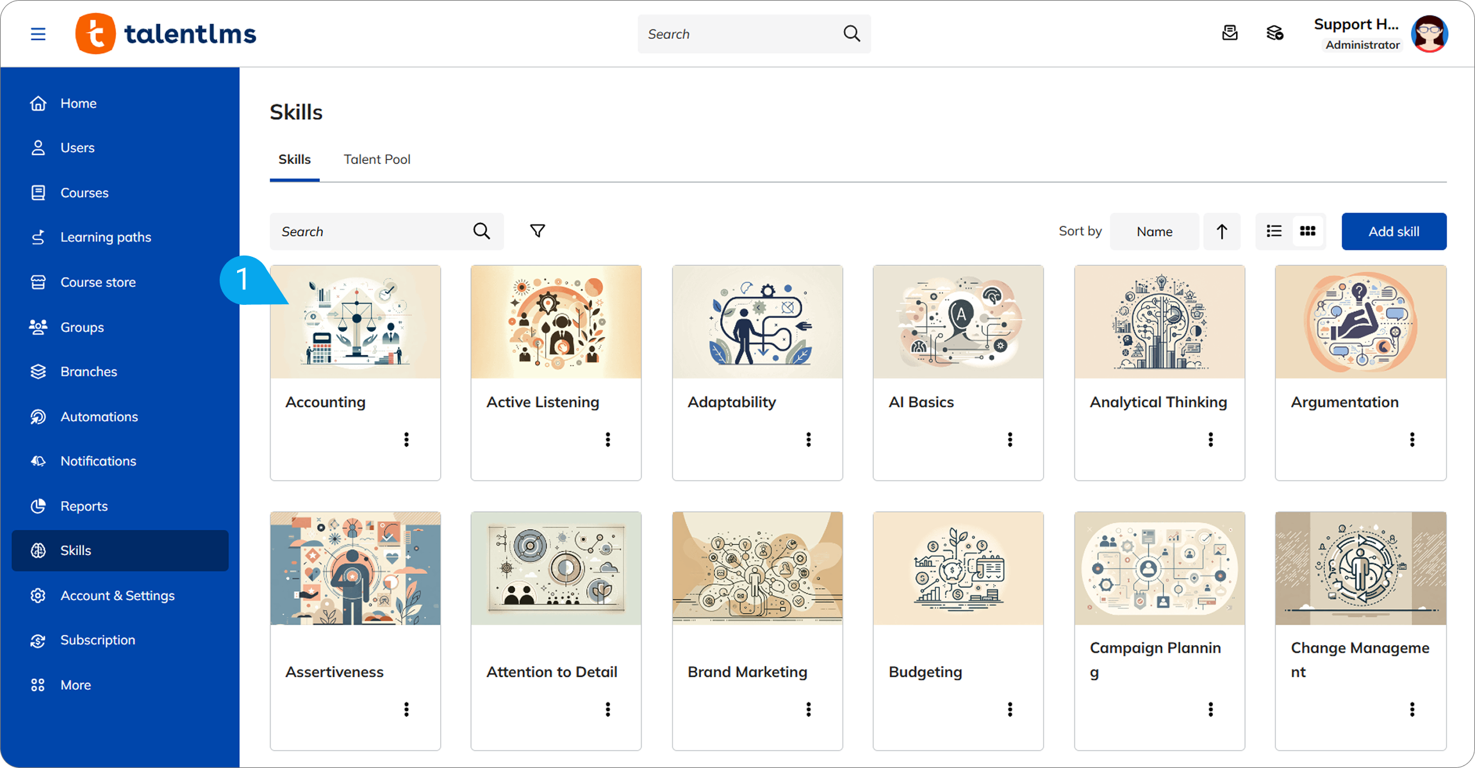This screenshot has width=1475, height=768.
Task: Open Reports from the sidebar
Action: pyautogui.click(x=84, y=506)
